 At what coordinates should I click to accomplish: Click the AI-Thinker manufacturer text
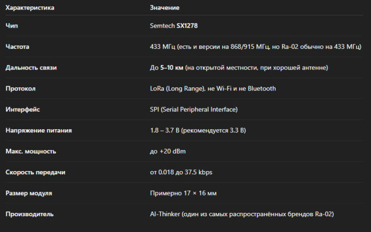[x=242, y=214]
